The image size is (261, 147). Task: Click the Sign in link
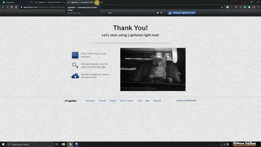[x=110, y=13]
